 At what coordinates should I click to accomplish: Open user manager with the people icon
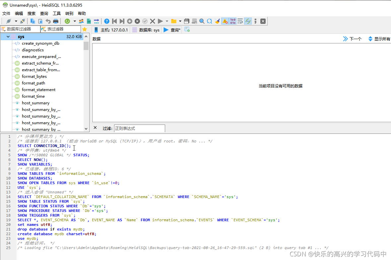pyautogui.click(x=81, y=21)
